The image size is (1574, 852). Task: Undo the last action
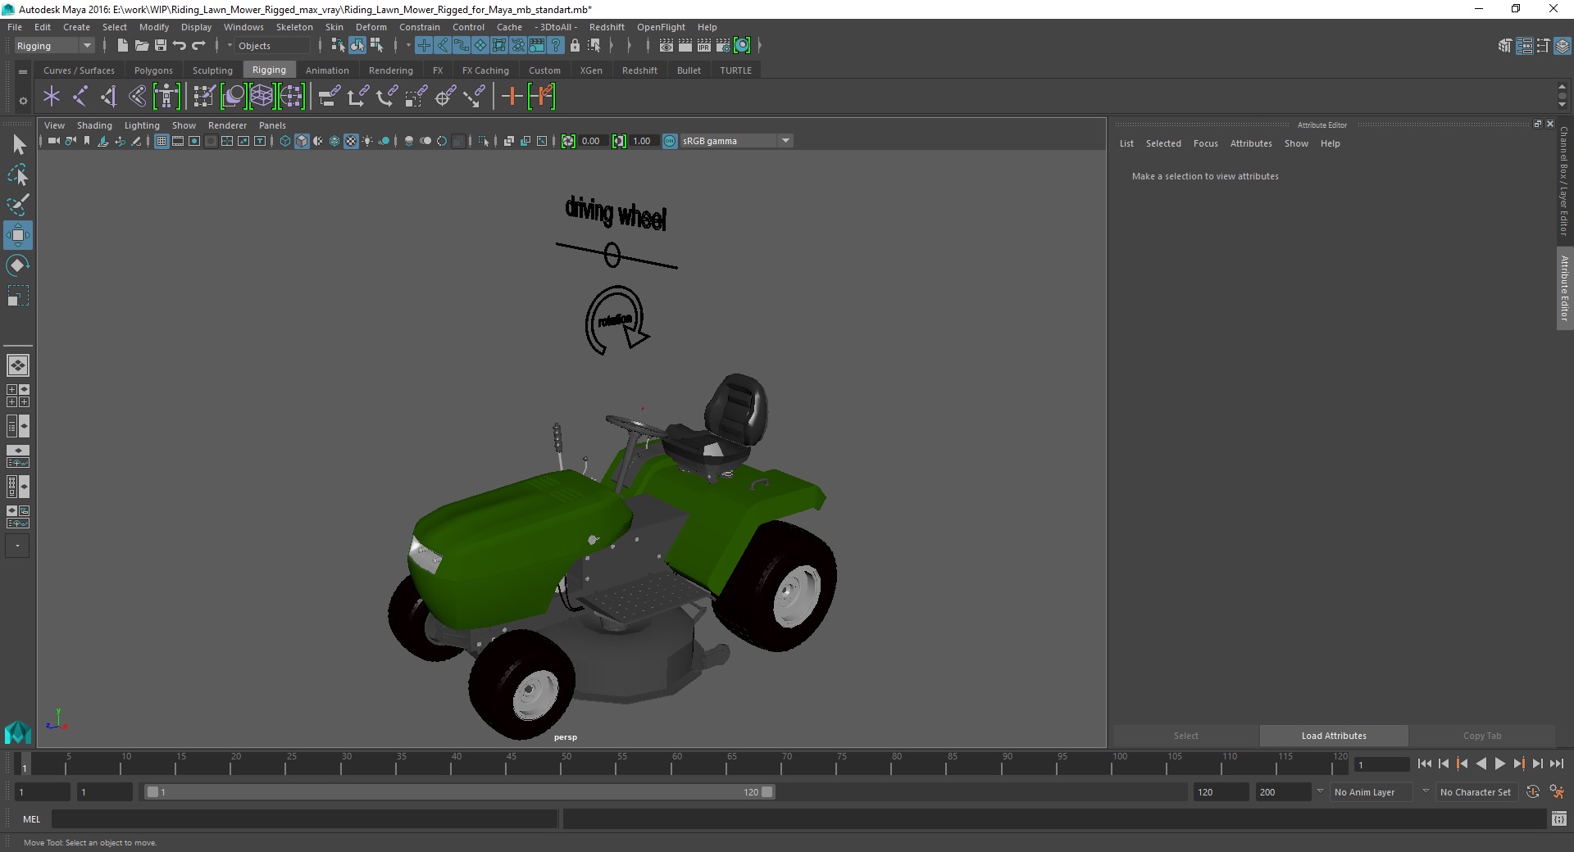(180, 46)
